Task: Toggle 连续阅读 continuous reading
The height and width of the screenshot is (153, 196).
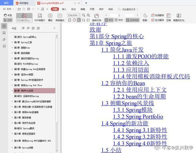Action: [x=133, y=20]
